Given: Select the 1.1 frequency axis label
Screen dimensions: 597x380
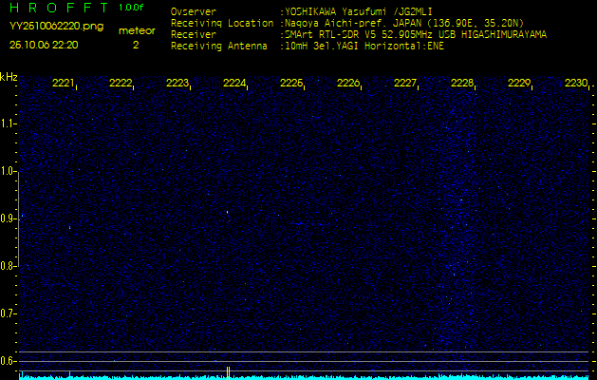Looking at the screenshot, I should (x=9, y=123).
